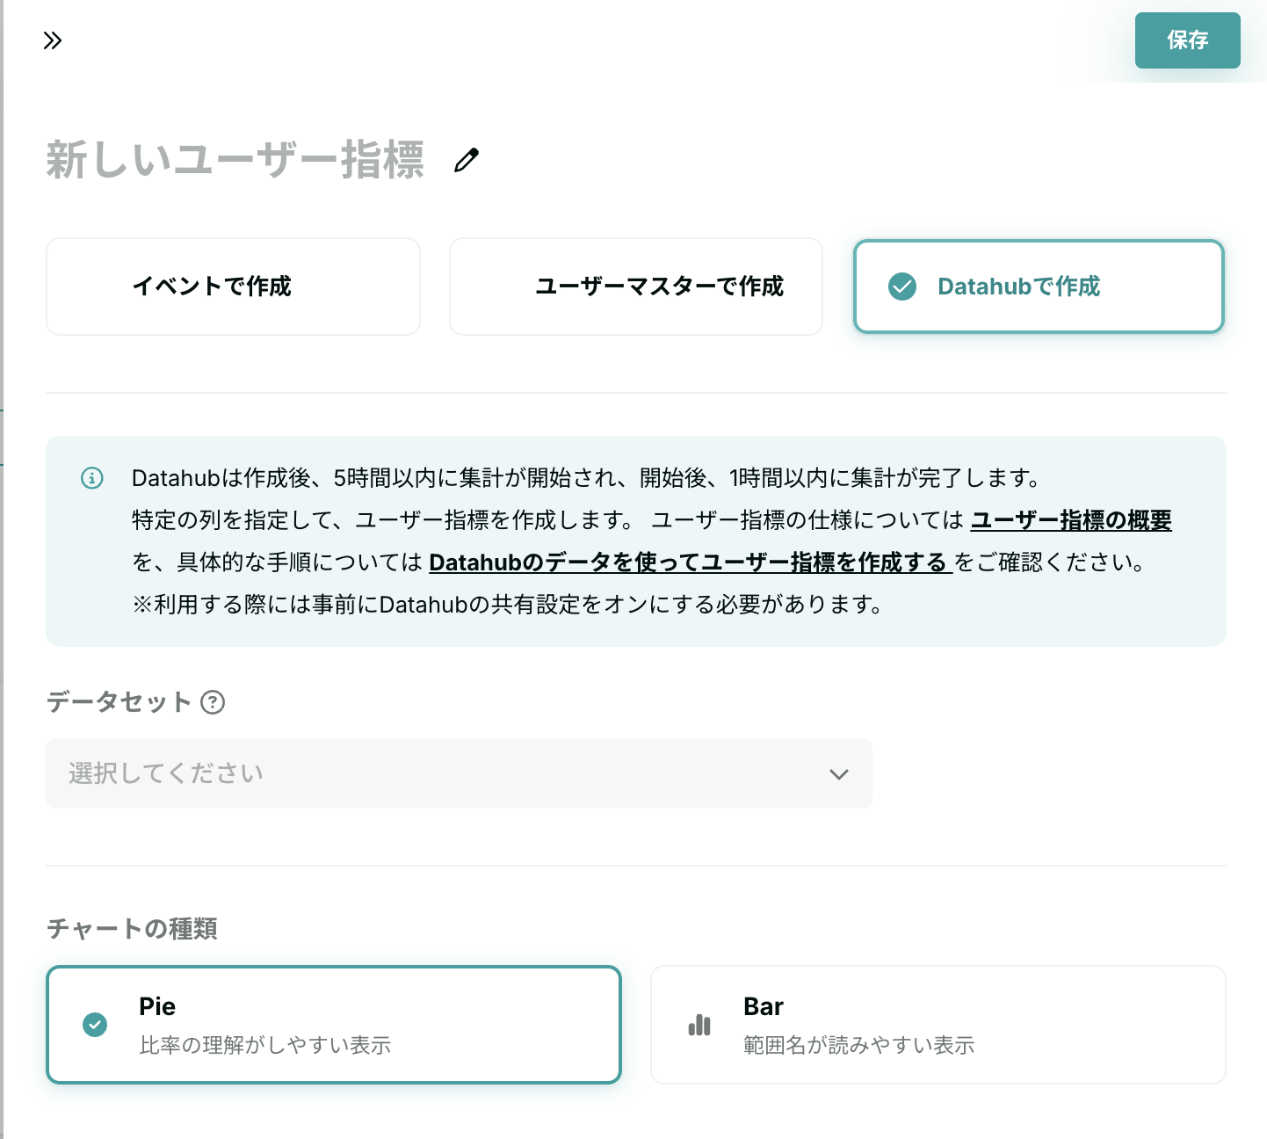
Task: Select the ユーザーマスターで作成 option
Action: pyautogui.click(x=636, y=287)
